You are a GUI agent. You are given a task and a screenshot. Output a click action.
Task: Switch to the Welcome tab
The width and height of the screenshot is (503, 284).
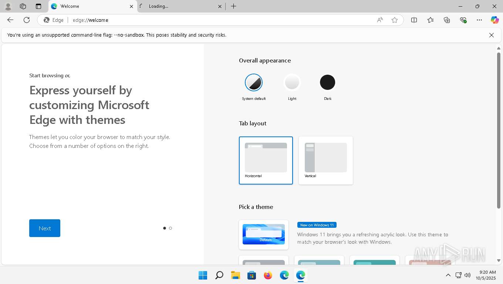click(92, 6)
